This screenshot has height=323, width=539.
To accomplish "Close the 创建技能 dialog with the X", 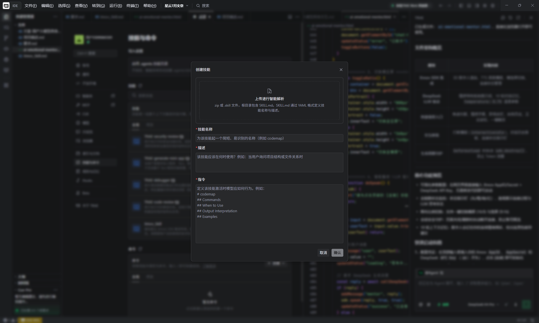I will [x=341, y=70].
